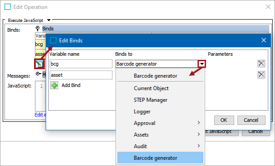Confirm Edit Binds with OK
275x166 pixels.
pyautogui.click(x=224, y=120)
